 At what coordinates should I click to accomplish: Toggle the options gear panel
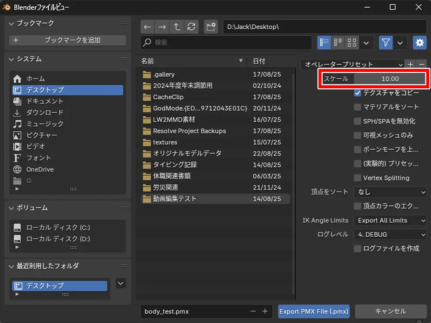click(x=419, y=42)
